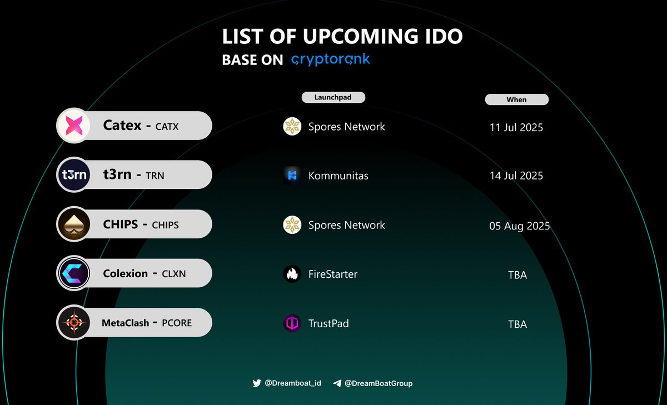The height and width of the screenshot is (405, 667).
Task: Click the Twitter bird icon
Action: pyautogui.click(x=257, y=383)
